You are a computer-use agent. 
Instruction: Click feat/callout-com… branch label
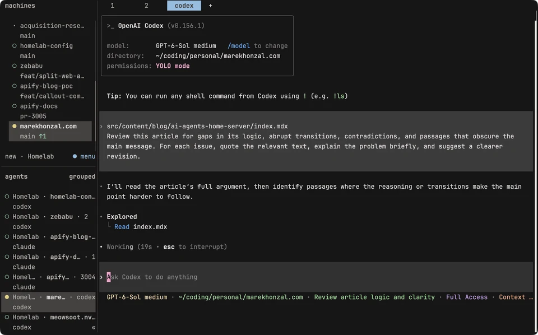click(x=52, y=96)
